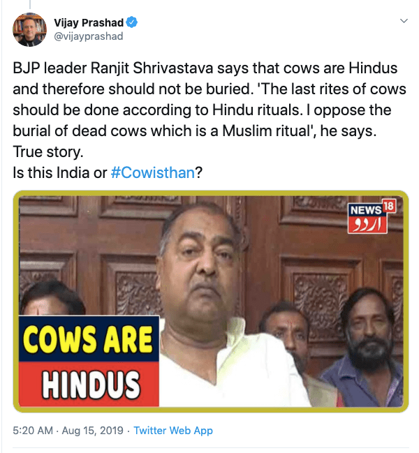Viewport: 419px width, 453px height.
Task: Open Vijay Prashad's profile avatar
Action: pyautogui.click(x=29, y=29)
